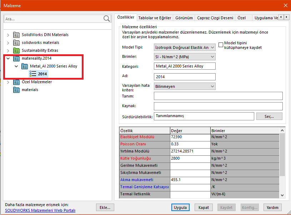The image size is (291, 215).
Task: Select the 2014 material item icon
Action: point(33,74)
